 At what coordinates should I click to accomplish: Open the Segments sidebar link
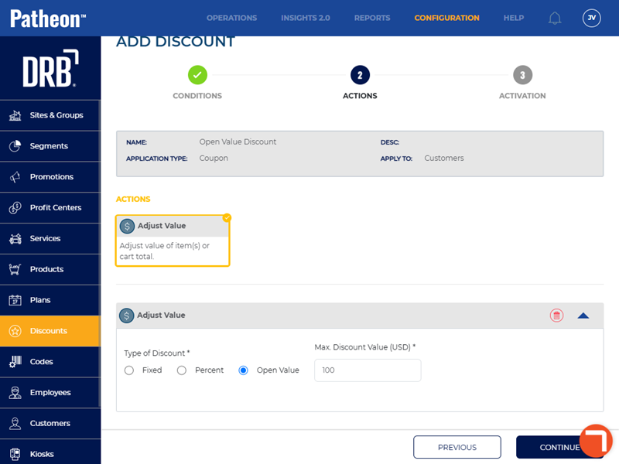50,146
